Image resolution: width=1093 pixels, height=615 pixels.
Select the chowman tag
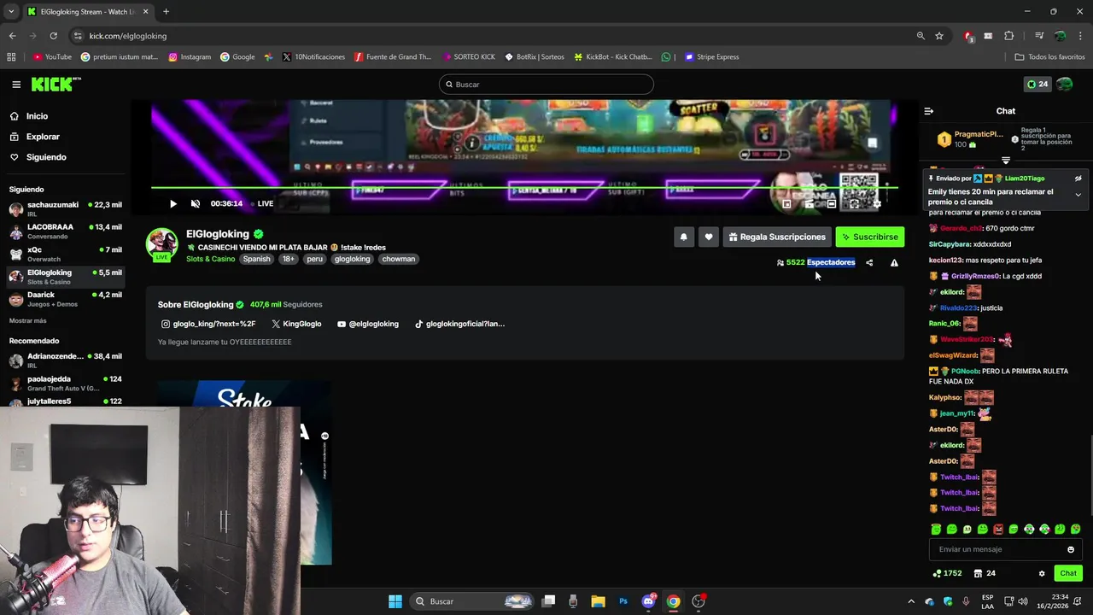coord(399,259)
